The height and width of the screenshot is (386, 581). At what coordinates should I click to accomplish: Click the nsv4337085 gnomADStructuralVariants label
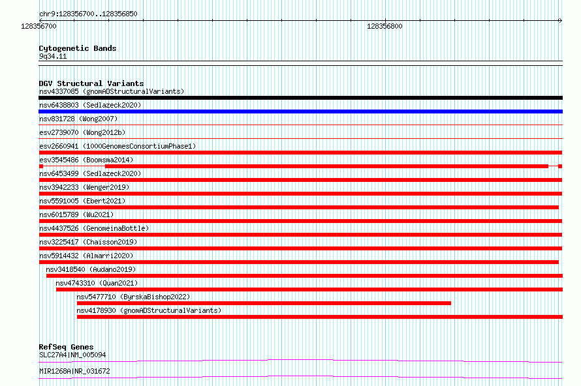tap(112, 91)
